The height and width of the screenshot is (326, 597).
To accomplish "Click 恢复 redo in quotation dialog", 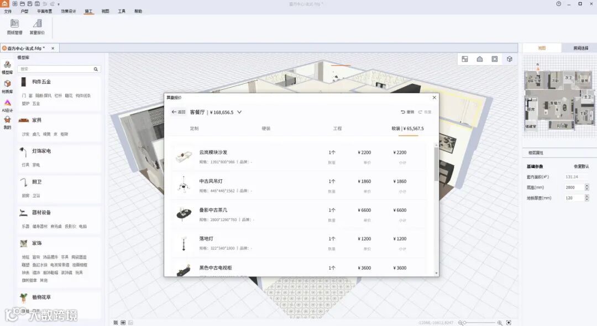I will [425, 112].
